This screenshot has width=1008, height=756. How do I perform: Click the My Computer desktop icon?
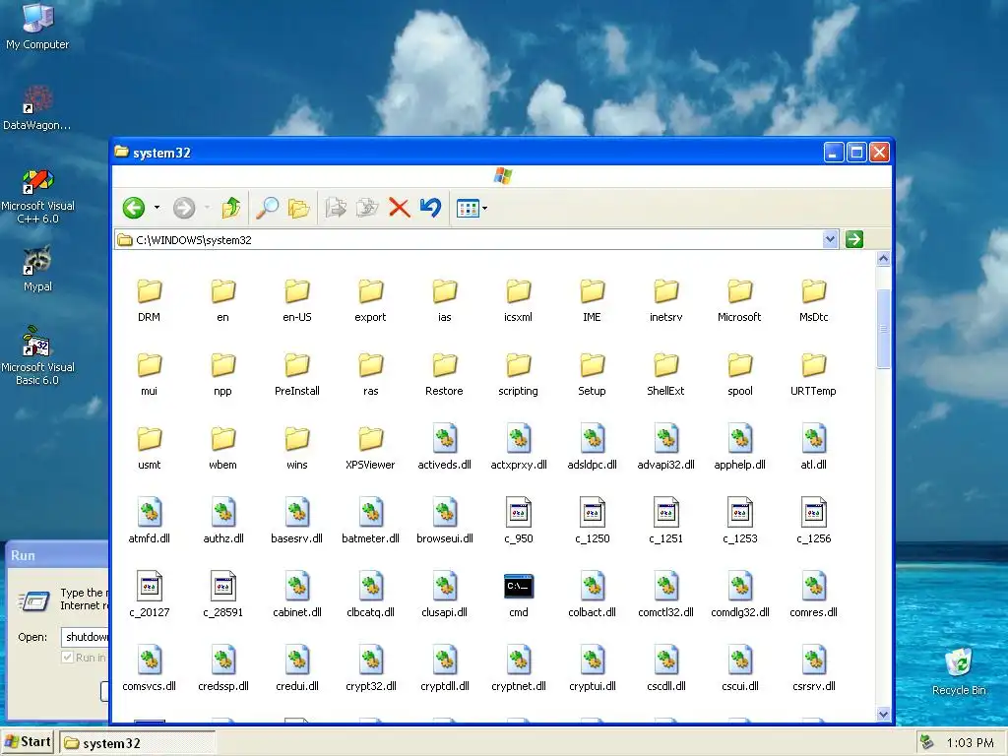click(37, 26)
